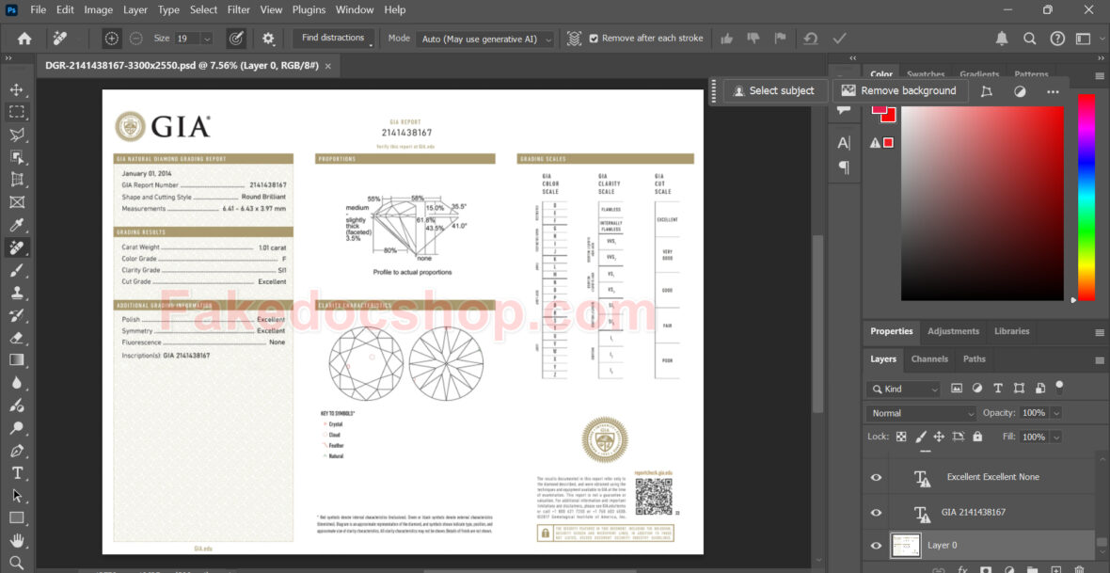Toggle the Remove after each stroke checkbox
Image resolution: width=1110 pixels, height=573 pixels.
click(594, 39)
